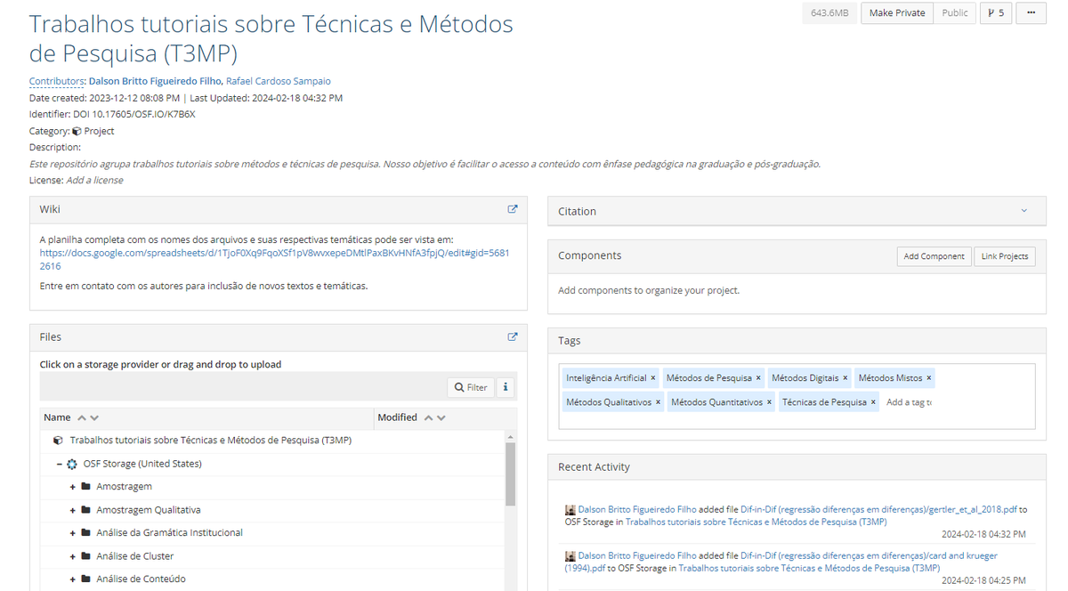Screen dimensions: 1068x591
Task: Sort files by Modified descending arrow
Action: point(441,417)
